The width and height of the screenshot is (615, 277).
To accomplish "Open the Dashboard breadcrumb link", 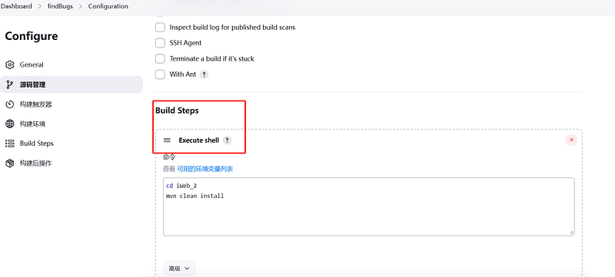I will 16,6.
